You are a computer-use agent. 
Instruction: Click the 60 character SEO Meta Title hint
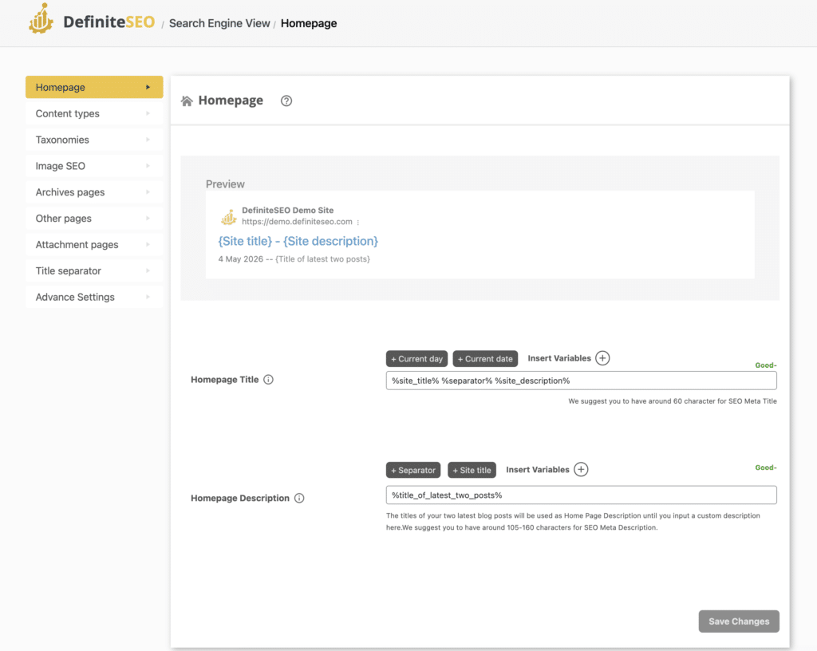click(x=672, y=401)
